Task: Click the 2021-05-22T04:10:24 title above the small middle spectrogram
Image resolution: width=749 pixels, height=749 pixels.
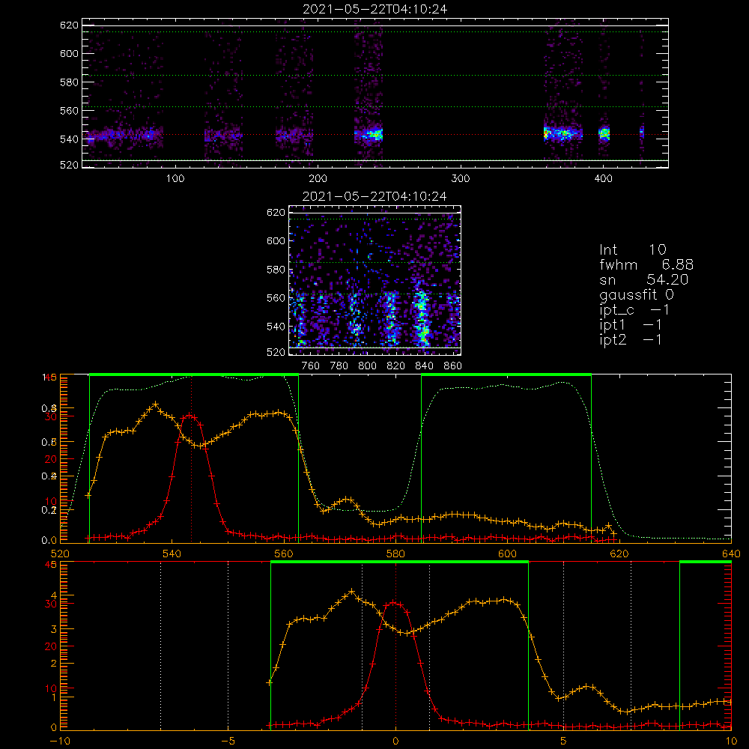Action: (x=374, y=196)
